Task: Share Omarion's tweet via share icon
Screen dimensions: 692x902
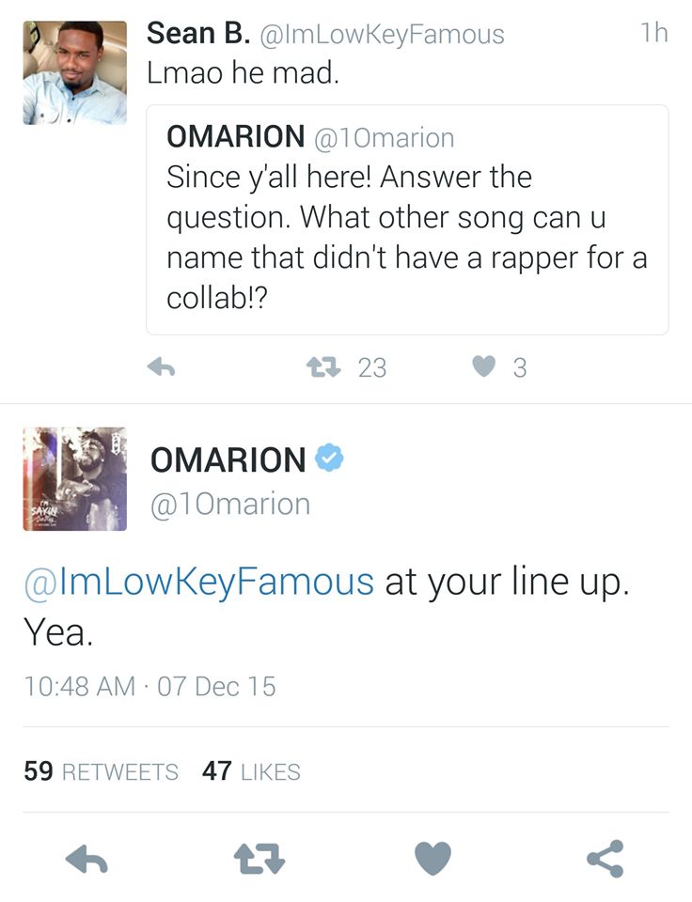Action: pos(605,859)
